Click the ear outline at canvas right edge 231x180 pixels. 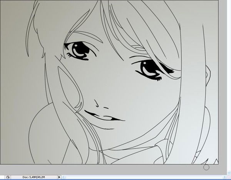209,77
